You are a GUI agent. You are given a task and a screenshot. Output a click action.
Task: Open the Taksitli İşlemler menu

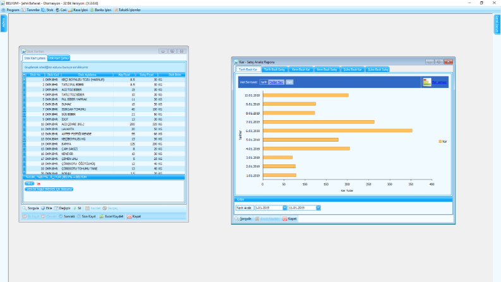click(127, 10)
